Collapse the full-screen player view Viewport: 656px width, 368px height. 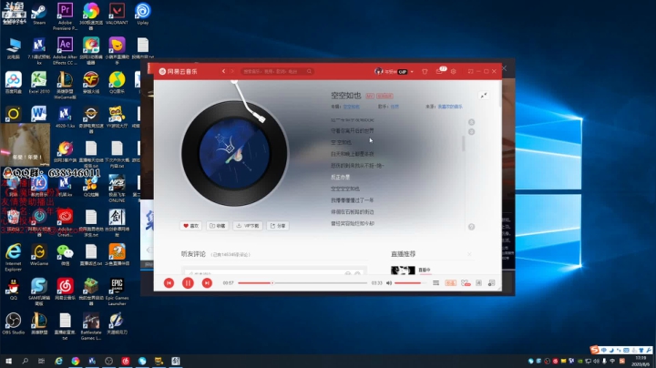tap(484, 96)
